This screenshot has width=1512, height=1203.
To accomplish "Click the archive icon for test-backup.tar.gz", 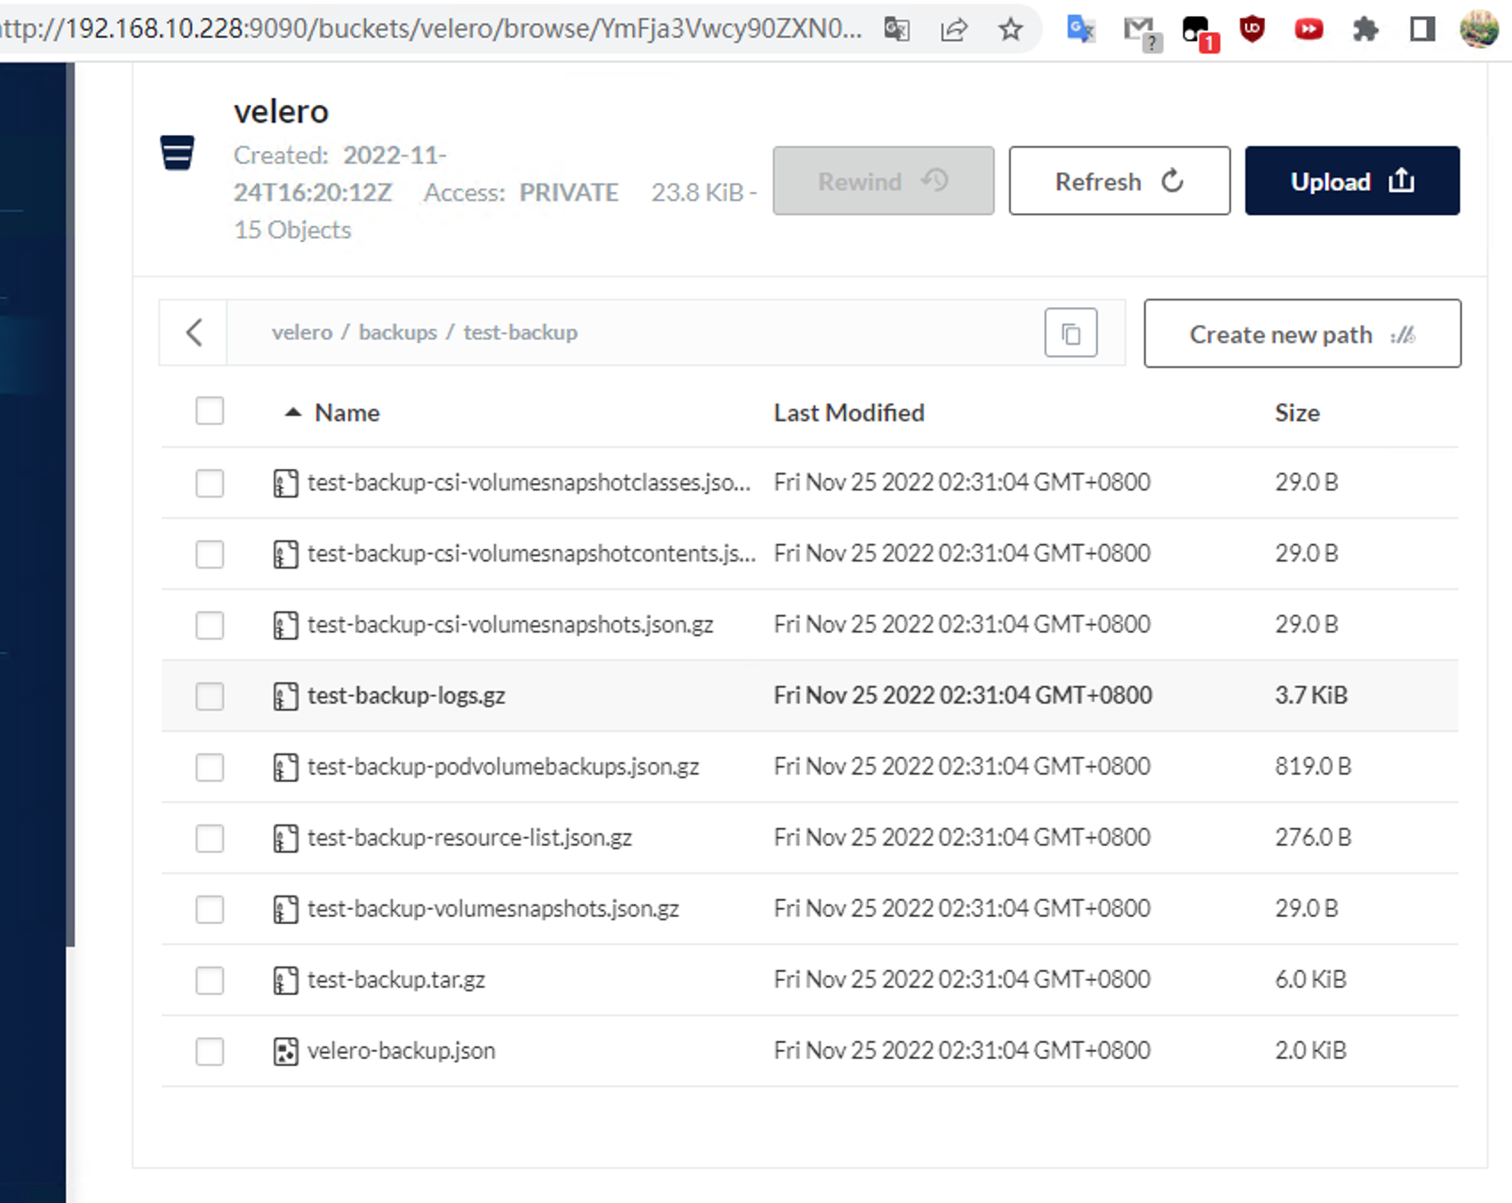I will point(285,980).
